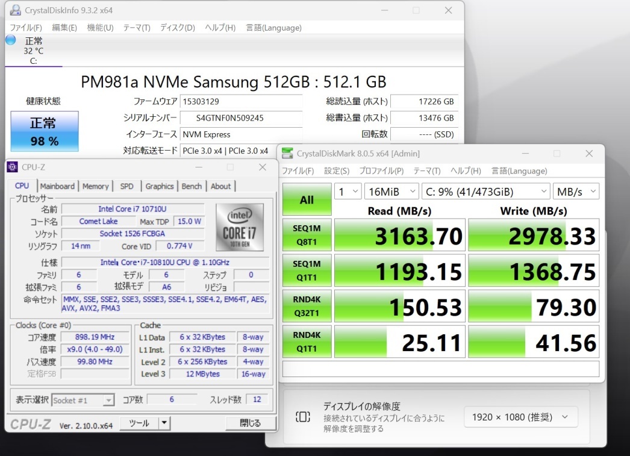Click the serial number field S4GTNF0N509245
This screenshot has height=456, width=630.
(241, 117)
